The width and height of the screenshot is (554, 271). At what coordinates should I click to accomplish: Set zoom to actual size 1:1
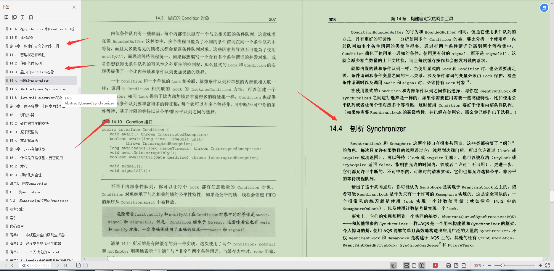pyautogui.click(x=449, y=265)
